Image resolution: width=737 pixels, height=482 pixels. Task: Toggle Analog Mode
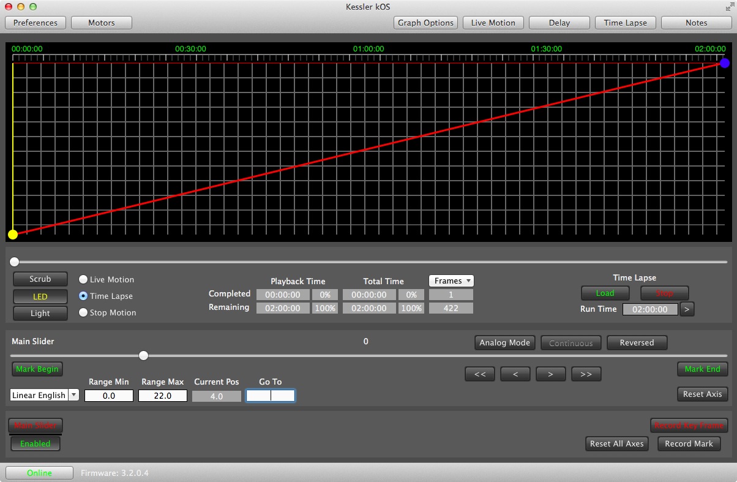coord(505,342)
